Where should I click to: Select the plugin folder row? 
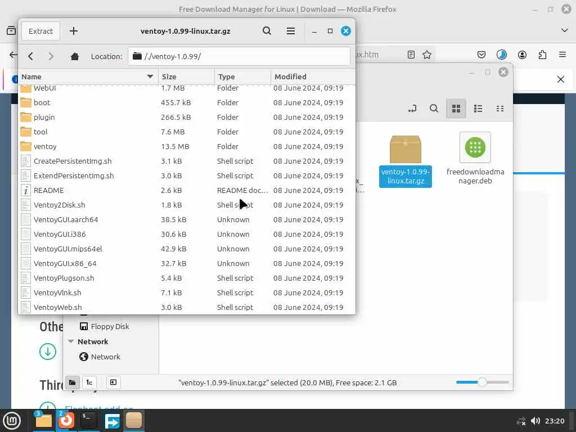[187, 117]
